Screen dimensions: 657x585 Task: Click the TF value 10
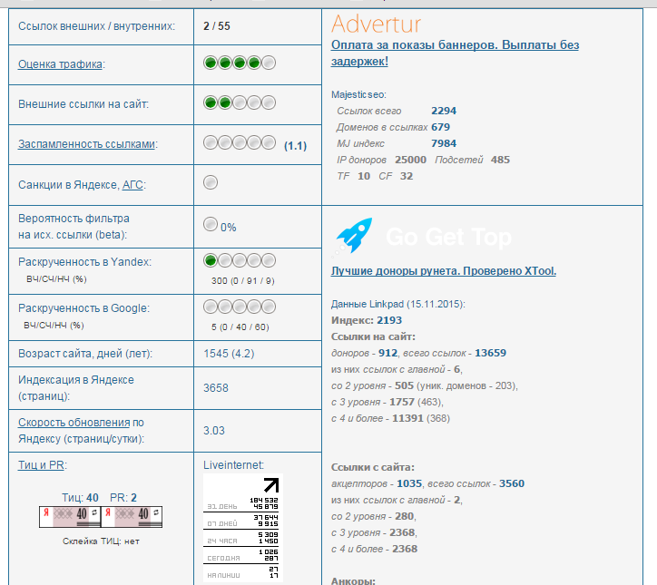point(364,176)
